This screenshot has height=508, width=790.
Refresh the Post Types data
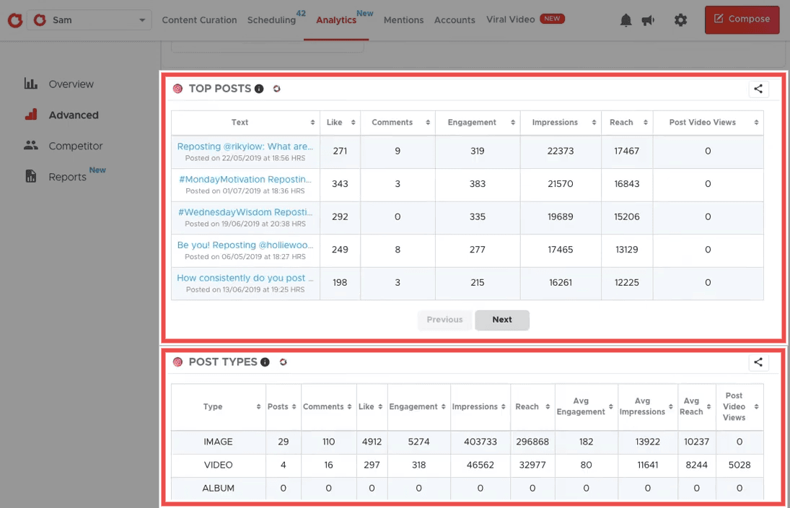click(x=283, y=362)
